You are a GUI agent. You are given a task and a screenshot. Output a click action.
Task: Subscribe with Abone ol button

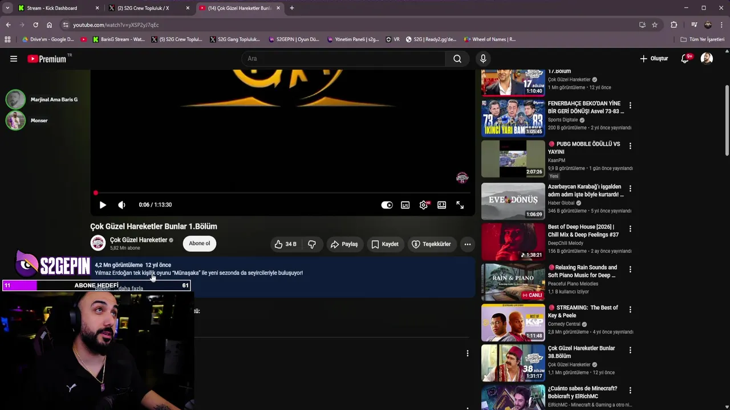point(200,244)
